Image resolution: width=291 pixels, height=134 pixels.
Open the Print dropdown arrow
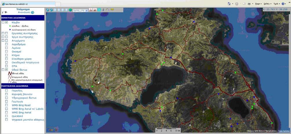click(x=252, y=4)
